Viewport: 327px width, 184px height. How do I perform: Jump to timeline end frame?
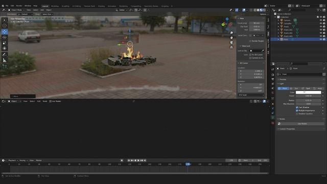pyautogui.click(x=145, y=160)
